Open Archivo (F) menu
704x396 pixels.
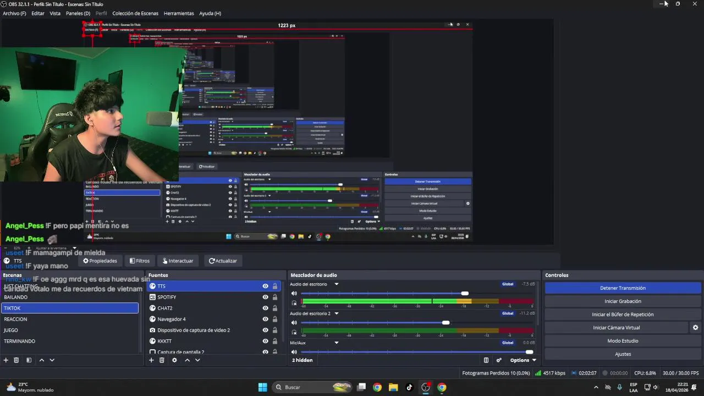(x=14, y=13)
